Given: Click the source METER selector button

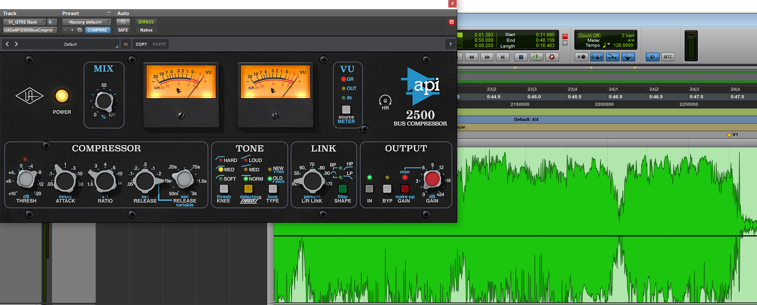Looking at the screenshot, I should (346, 109).
